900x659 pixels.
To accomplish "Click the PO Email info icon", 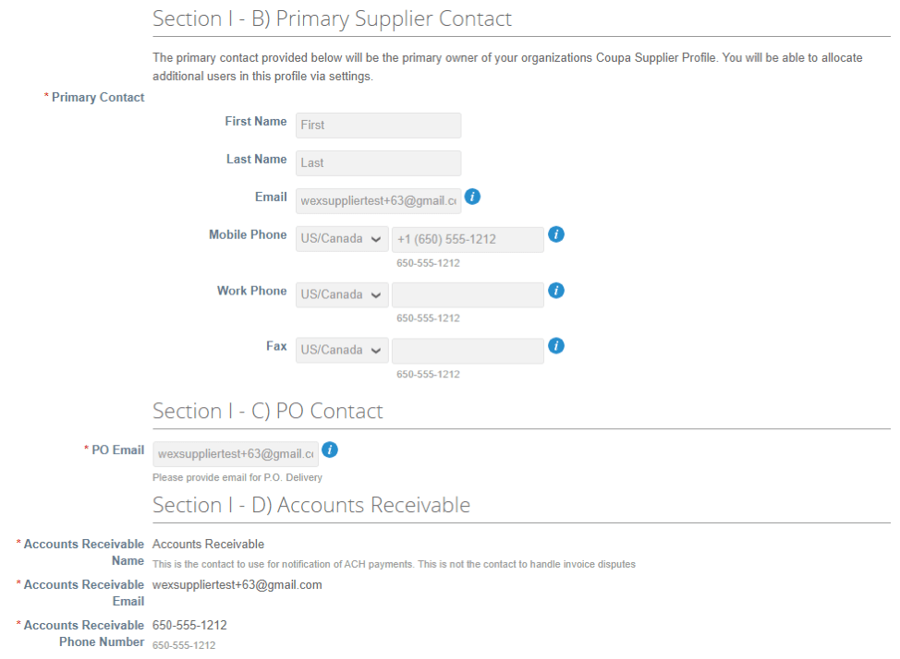I will tap(330, 449).
